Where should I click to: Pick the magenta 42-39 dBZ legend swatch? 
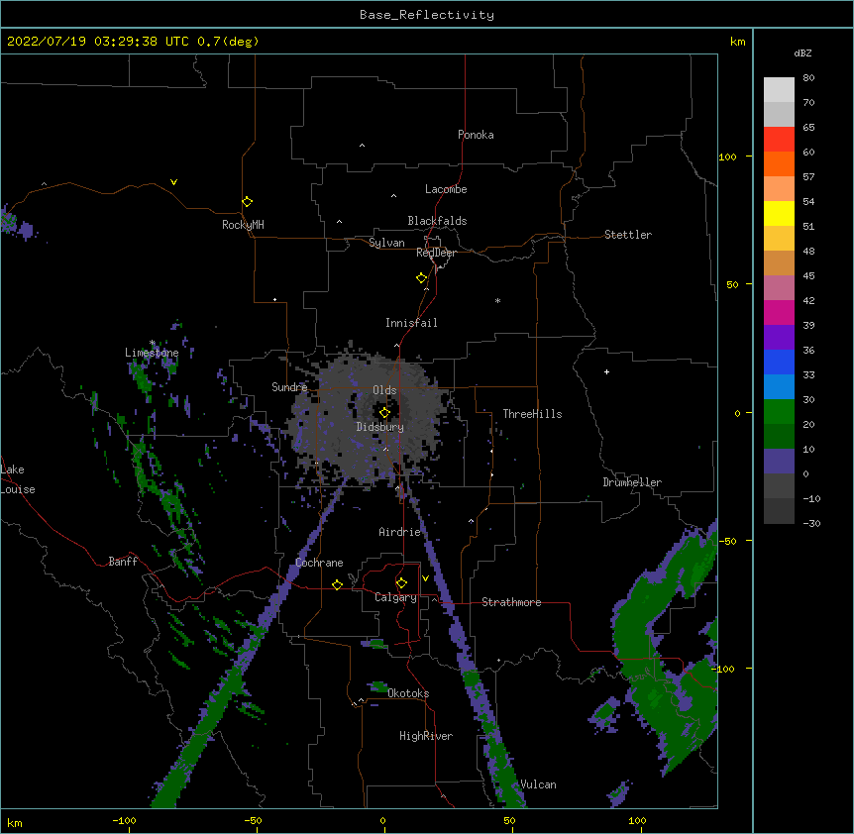point(779,312)
